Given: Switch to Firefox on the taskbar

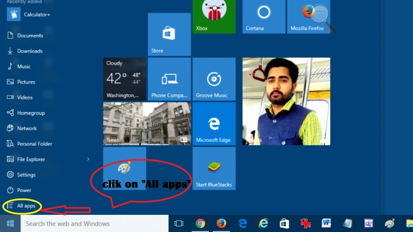Looking at the screenshot, I should pos(221,224).
